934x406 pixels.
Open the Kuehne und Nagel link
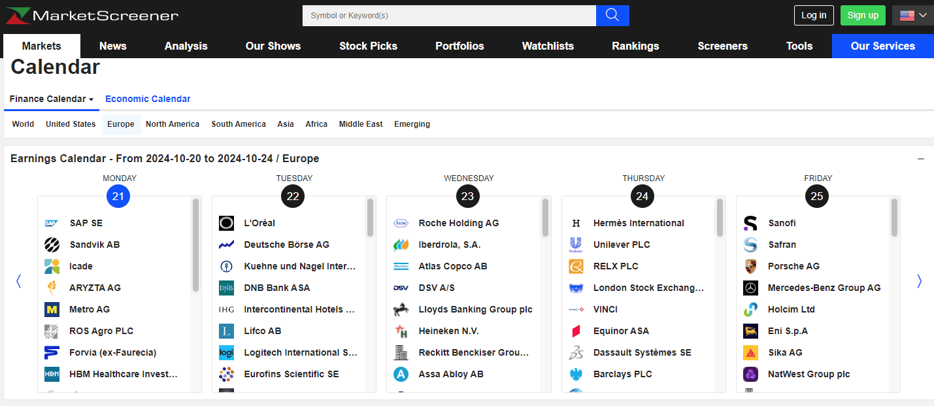pyautogui.click(x=300, y=266)
